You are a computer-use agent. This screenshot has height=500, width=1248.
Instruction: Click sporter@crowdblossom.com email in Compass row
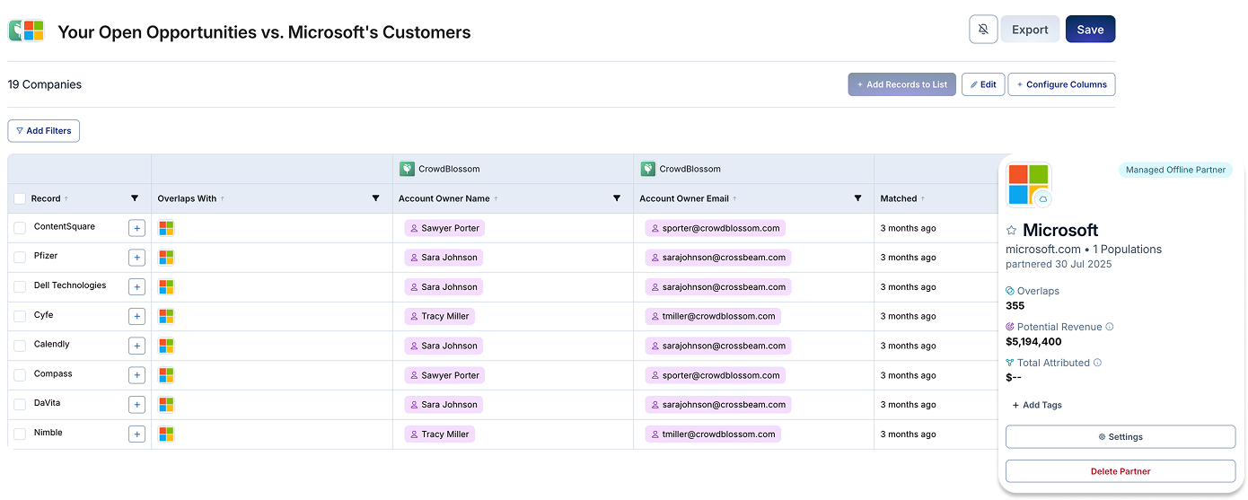(715, 375)
